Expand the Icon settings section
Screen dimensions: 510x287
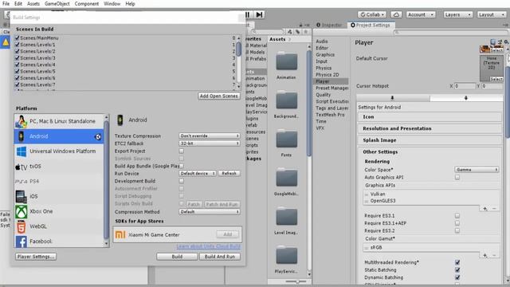coord(430,117)
